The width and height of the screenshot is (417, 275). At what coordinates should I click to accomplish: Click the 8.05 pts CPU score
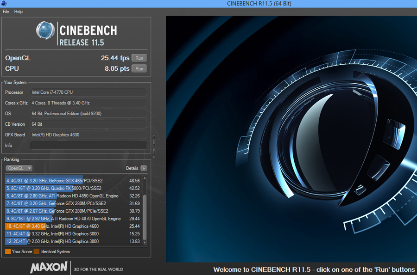tap(117, 69)
